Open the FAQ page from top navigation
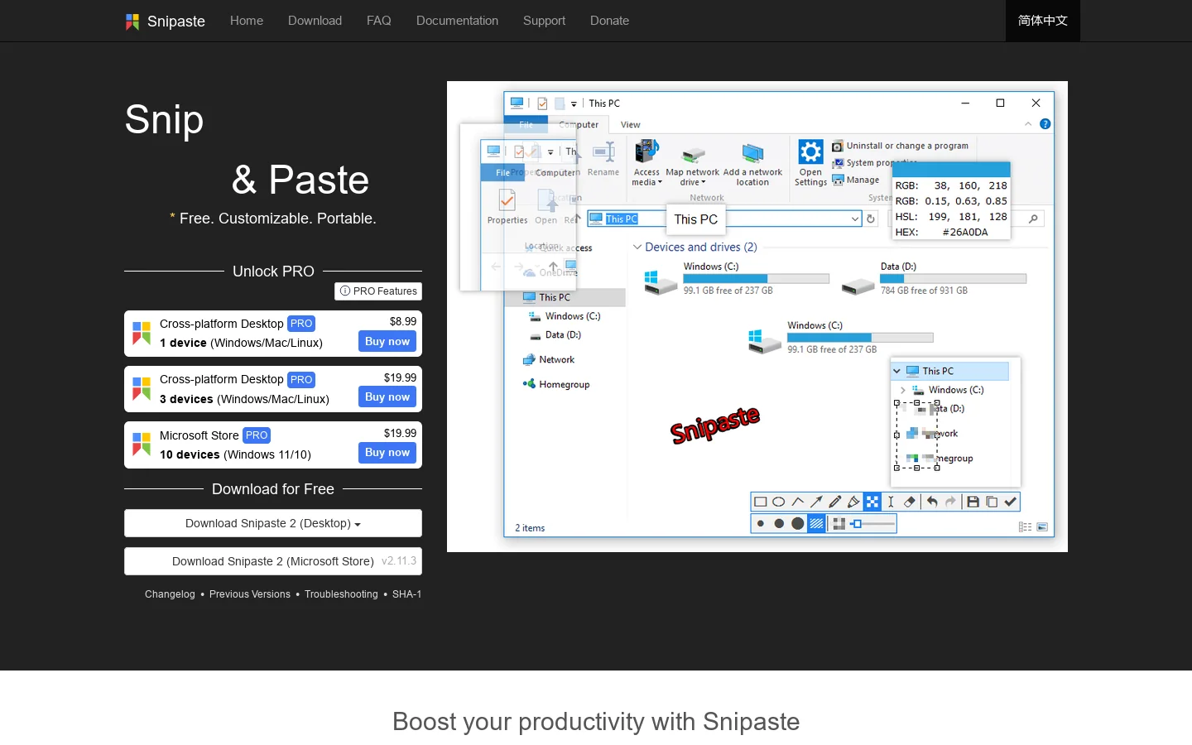Screen dimensions: 1192x745 click(x=378, y=21)
